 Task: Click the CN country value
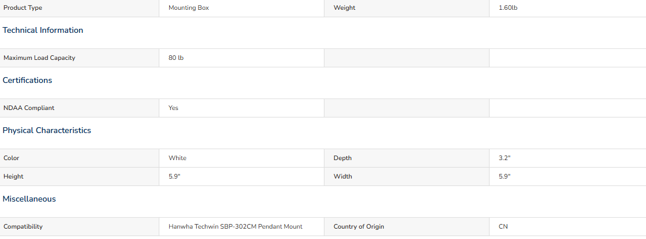coord(503,227)
